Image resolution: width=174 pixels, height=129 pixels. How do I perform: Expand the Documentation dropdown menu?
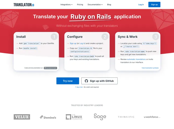[95, 5]
